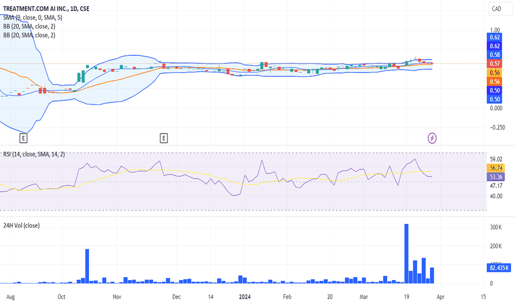Click the -0.250 price axis label
This screenshot has width=515, height=304.
click(497, 128)
